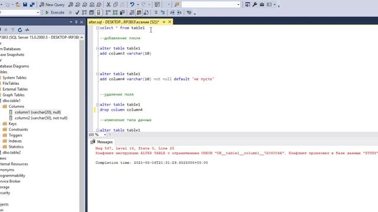This screenshot has height=212, width=378.
Task: Open the Messages results tab
Action: pyautogui.click(x=102, y=142)
